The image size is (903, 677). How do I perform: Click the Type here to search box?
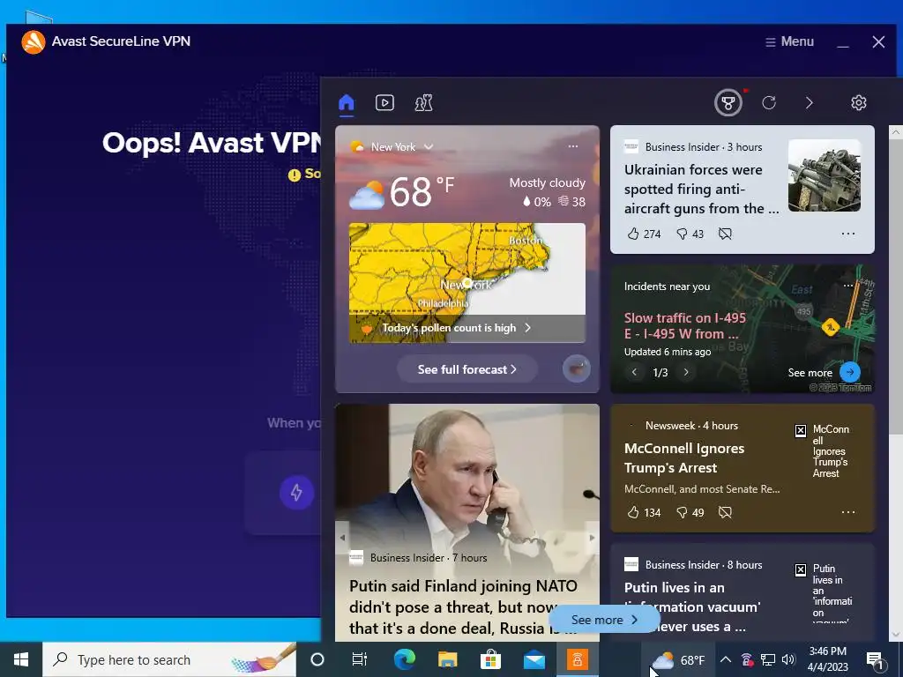click(169, 659)
